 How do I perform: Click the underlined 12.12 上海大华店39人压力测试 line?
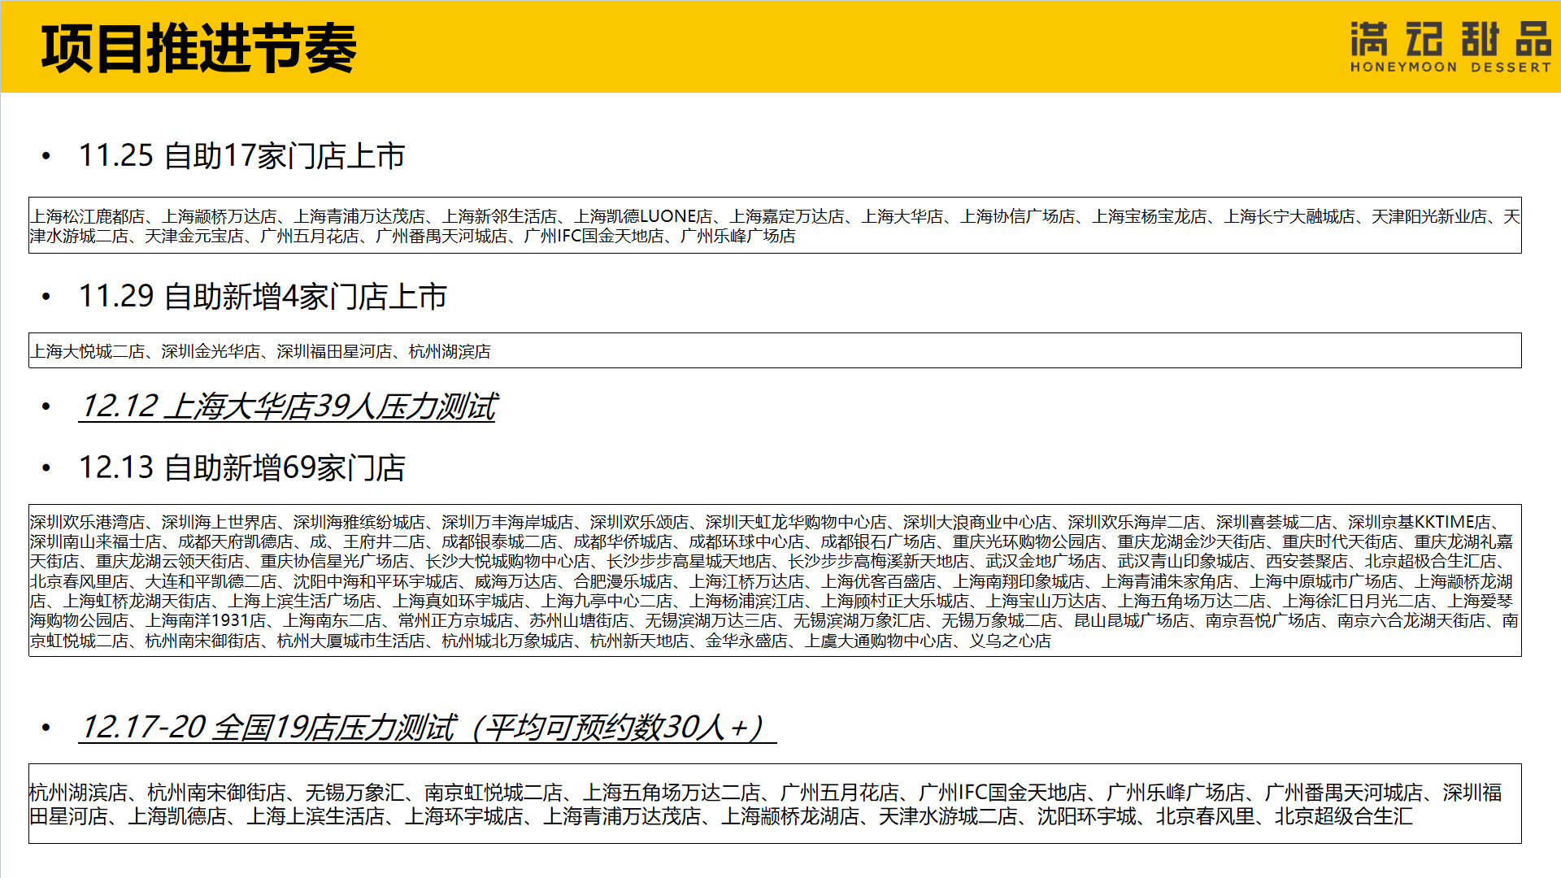(x=288, y=406)
